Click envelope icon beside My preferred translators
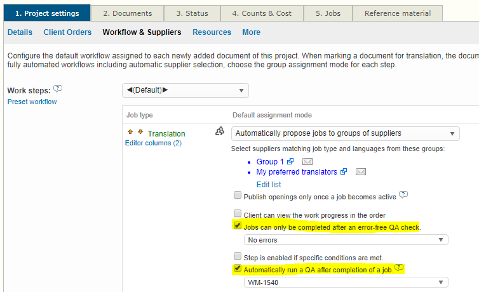This screenshot has width=479, height=292. point(361,172)
